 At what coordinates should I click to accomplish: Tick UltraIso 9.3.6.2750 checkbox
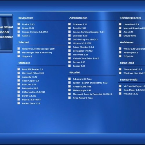tap(70, 43)
